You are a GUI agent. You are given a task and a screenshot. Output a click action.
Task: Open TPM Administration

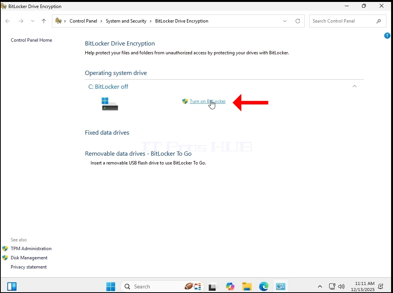(31, 249)
